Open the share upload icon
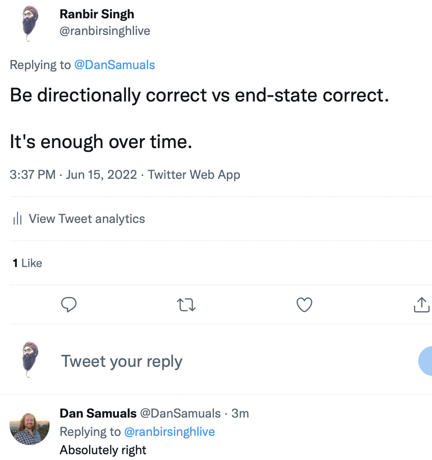Viewport: 432px width, 460px height. pos(422,305)
